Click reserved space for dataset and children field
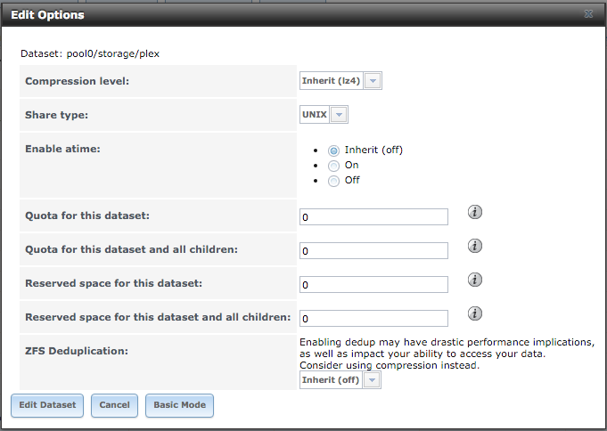This screenshot has width=607, height=431. pyautogui.click(x=374, y=318)
